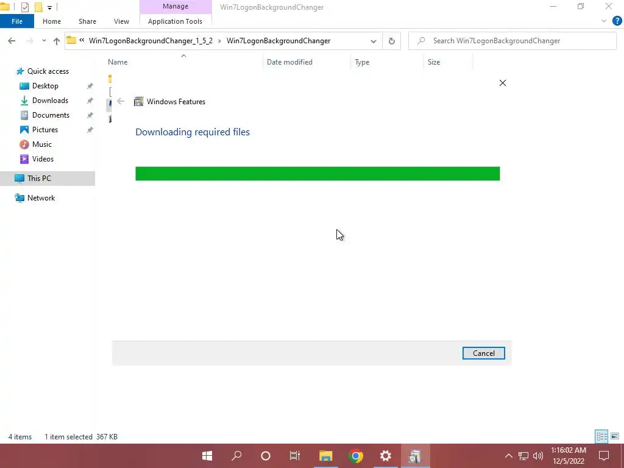Open network status tray icon

click(x=523, y=456)
